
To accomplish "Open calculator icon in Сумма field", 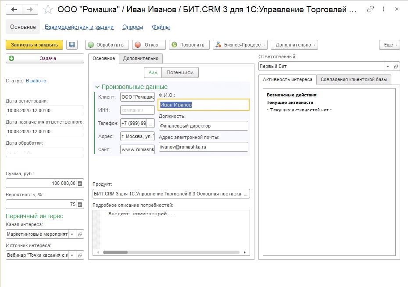I will (x=80, y=183).
